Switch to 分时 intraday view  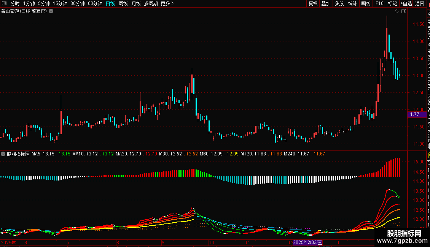(x=15, y=4)
